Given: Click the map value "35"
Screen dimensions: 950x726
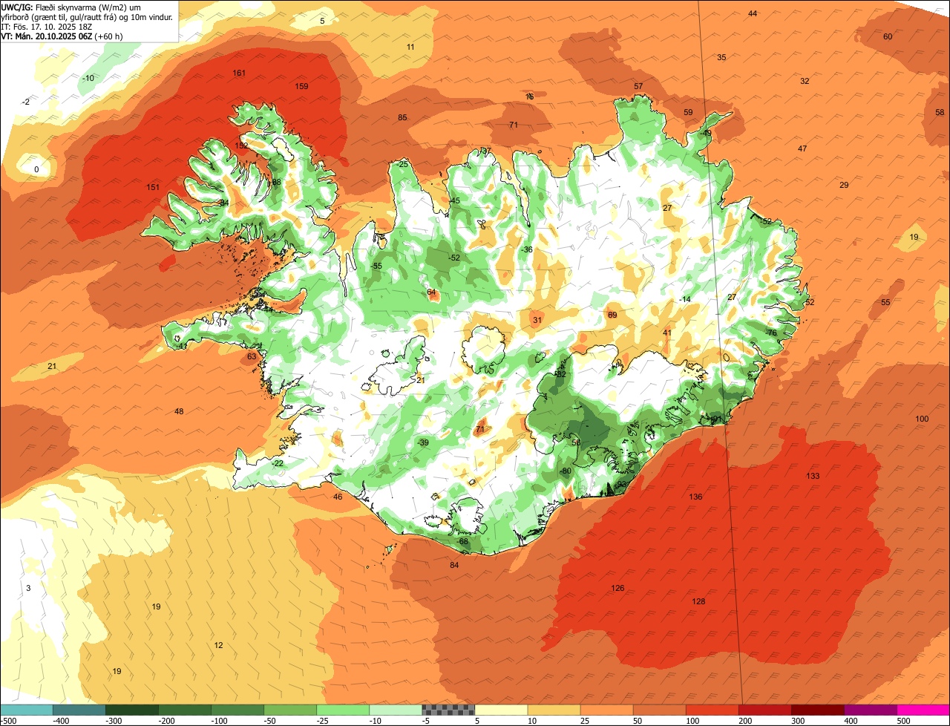Looking at the screenshot, I should tap(721, 57).
